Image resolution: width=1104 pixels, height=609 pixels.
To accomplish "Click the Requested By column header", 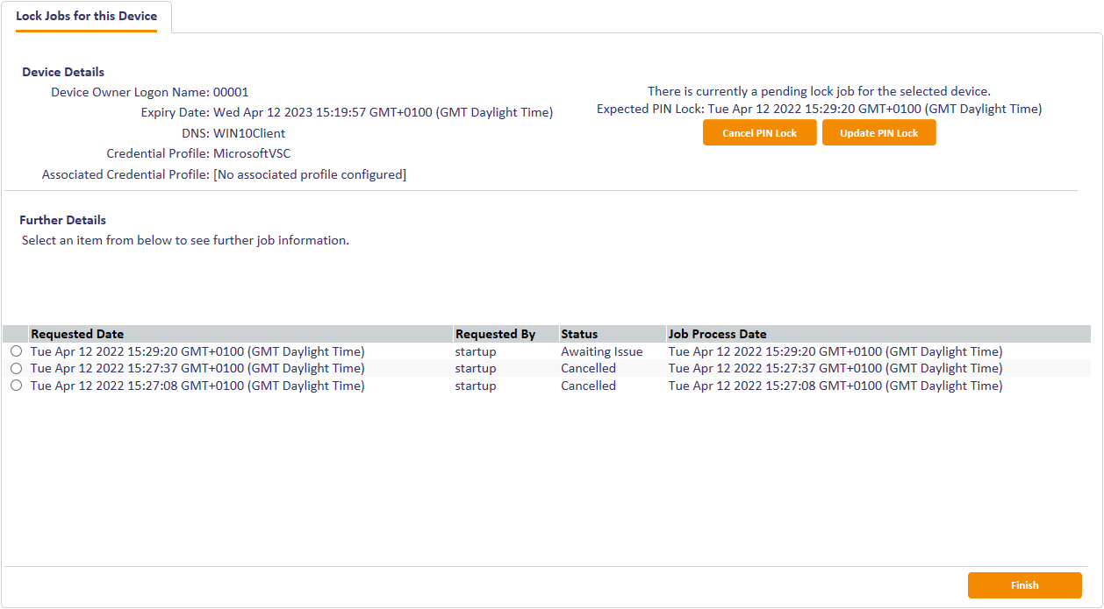I will coord(495,334).
